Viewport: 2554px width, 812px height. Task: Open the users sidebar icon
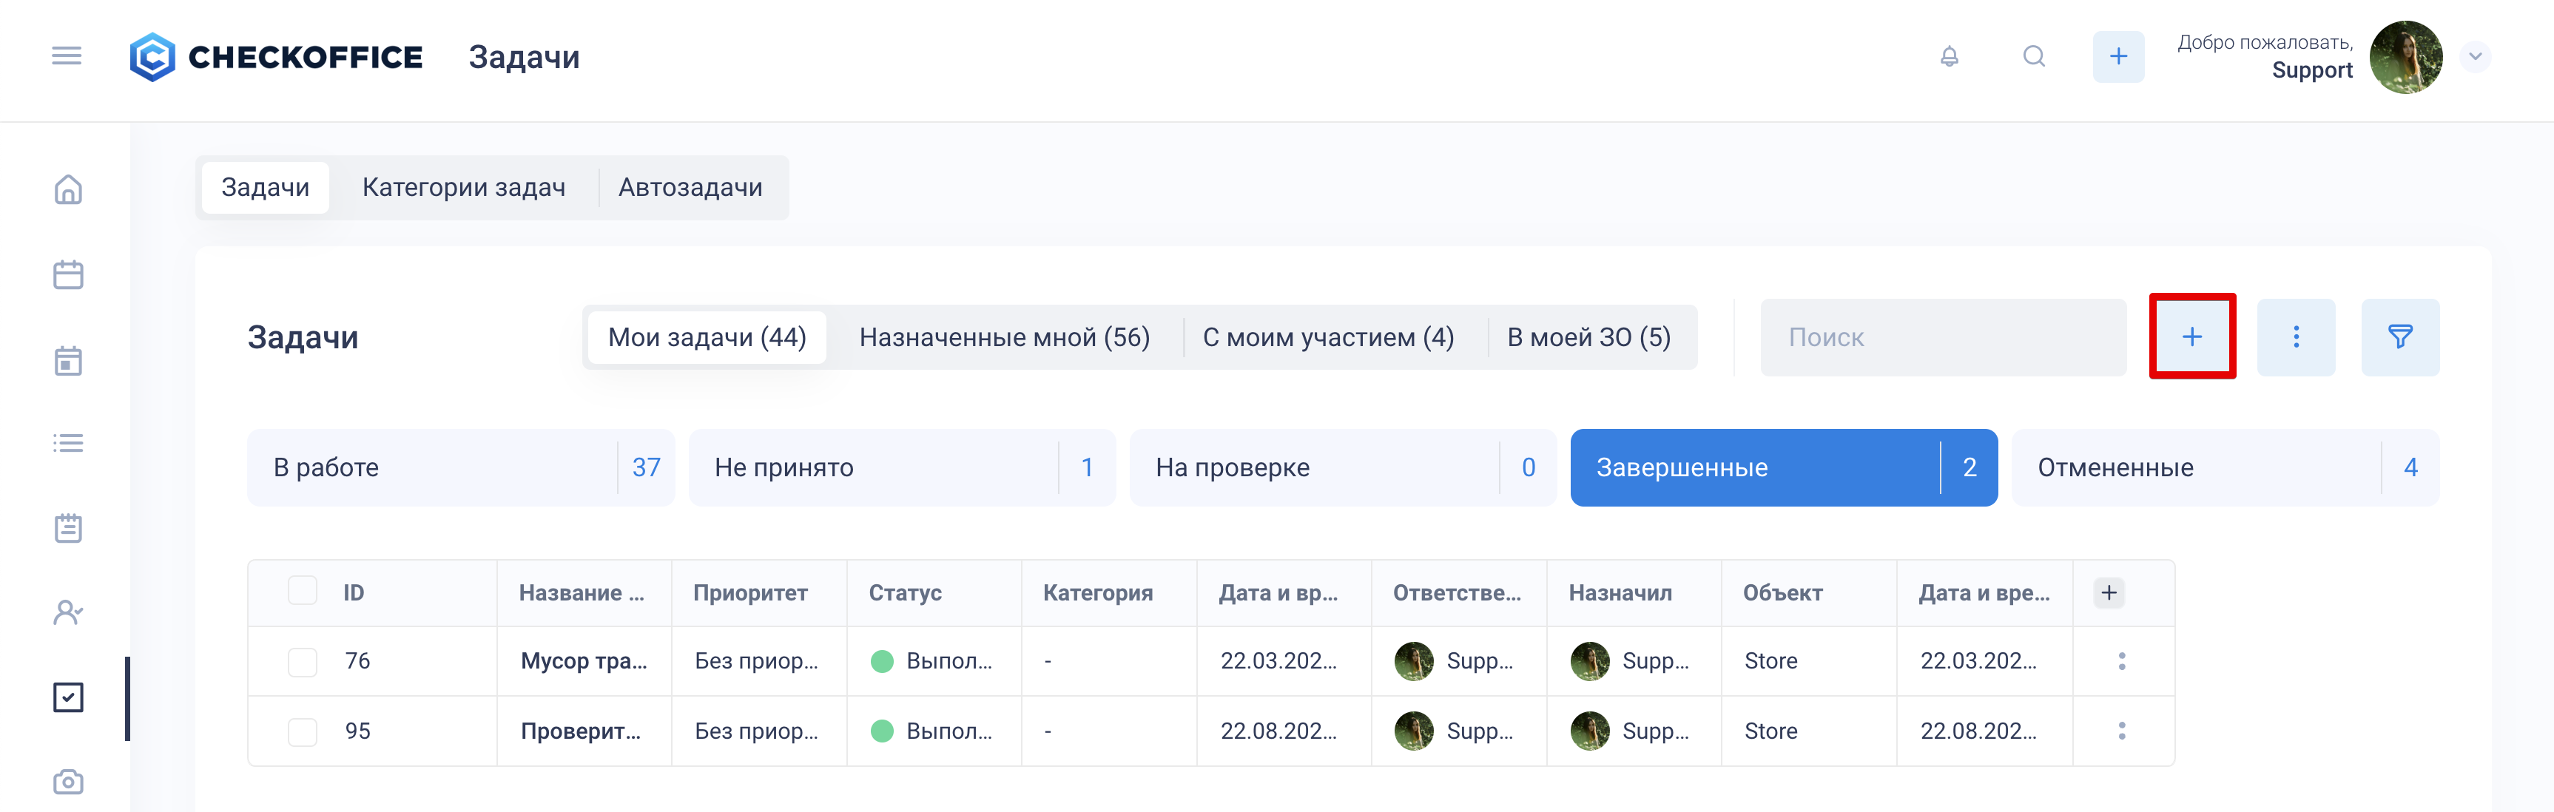pyautogui.click(x=67, y=613)
